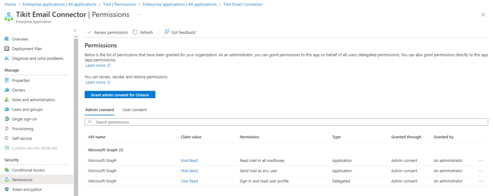493x196 pixels.
Task: Switch to the User consent tab
Action: pos(135,110)
